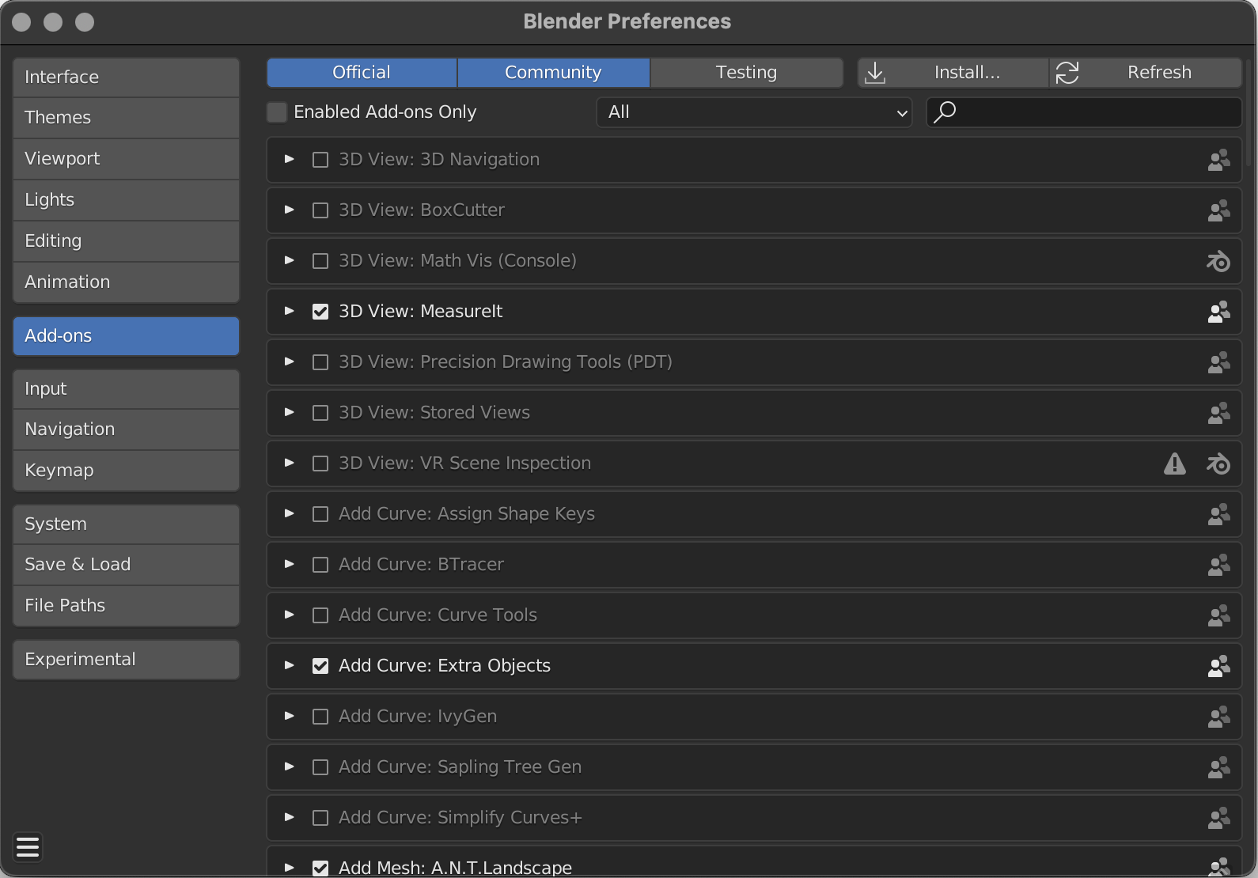Open the Themes preferences section

coord(127,118)
